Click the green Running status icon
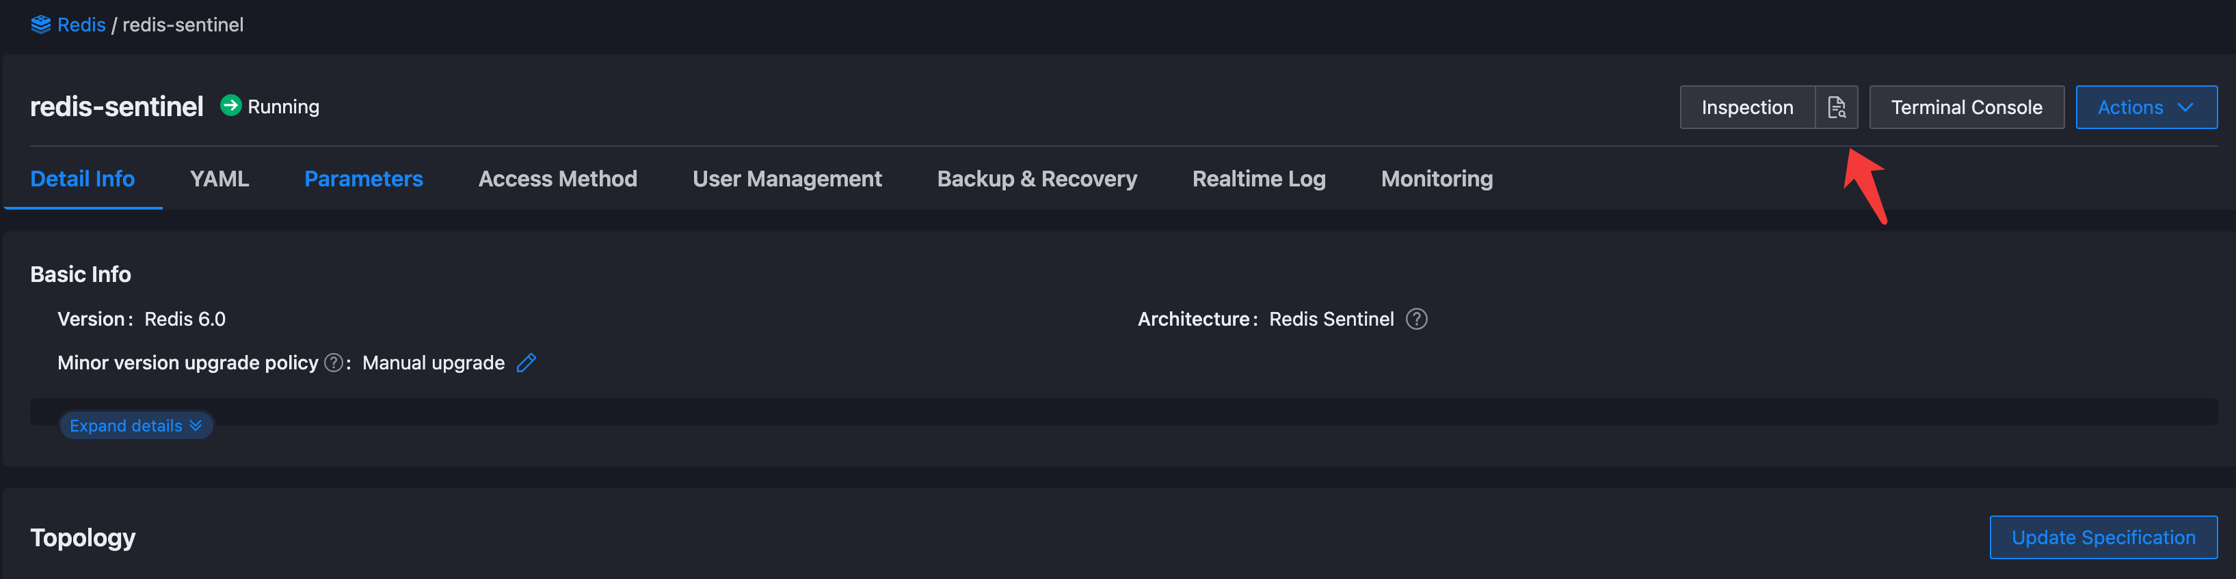2236x579 pixels. tap(230, 106)
